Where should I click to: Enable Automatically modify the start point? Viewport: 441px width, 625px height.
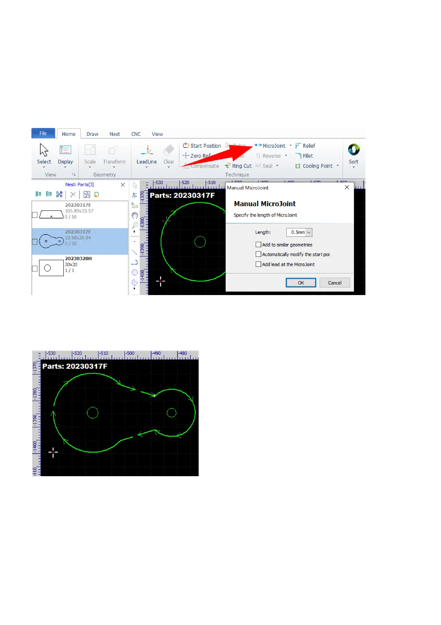[x=258, y=254]
